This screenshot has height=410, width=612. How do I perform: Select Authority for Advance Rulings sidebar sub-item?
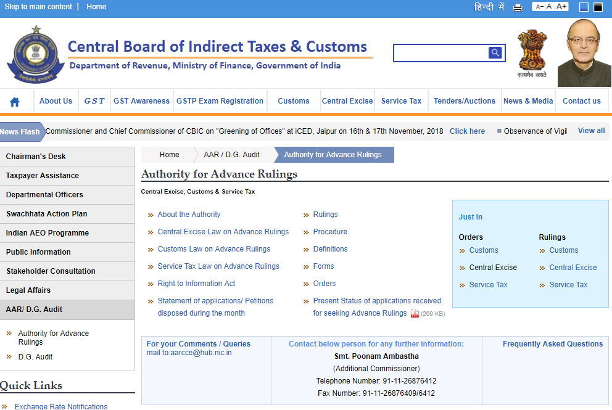(54, 338)
